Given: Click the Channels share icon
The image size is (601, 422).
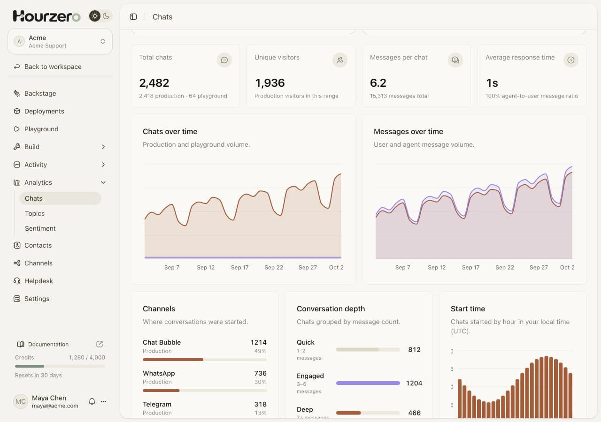Looking at the screenshot, I should pos(17,263).
